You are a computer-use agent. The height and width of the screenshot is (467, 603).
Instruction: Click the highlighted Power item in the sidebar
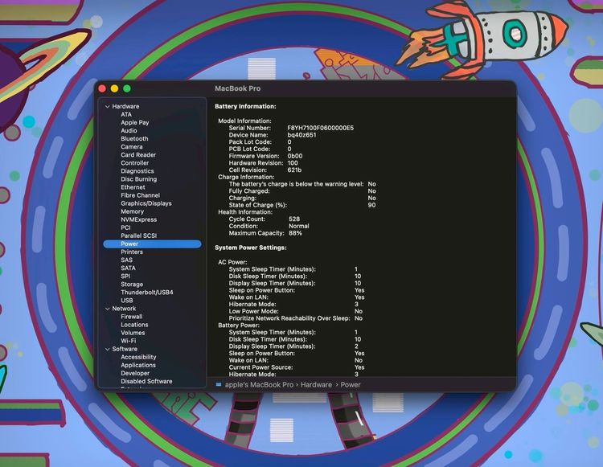[129, 244]
